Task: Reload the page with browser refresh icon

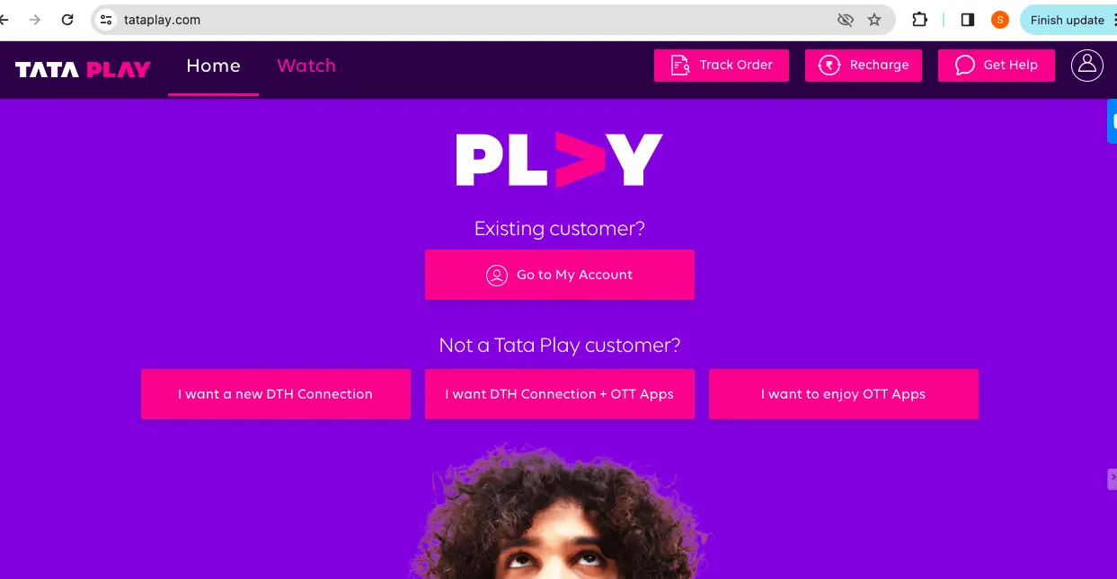Action: coord(67,20)
